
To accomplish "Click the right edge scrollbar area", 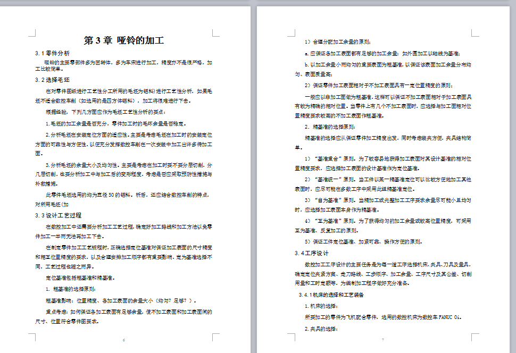I will pos(512,175).
